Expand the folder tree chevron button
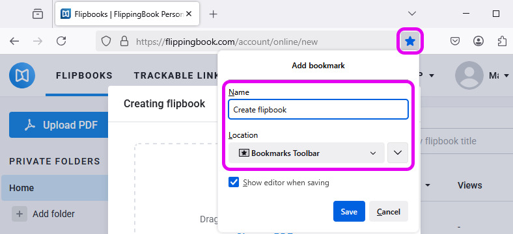Image resolution: width=513 pixels, height=234 pixels. pyautogui.click(x=398, y=153)
